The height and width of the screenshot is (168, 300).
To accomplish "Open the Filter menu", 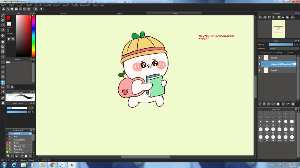I will point(29,5).
